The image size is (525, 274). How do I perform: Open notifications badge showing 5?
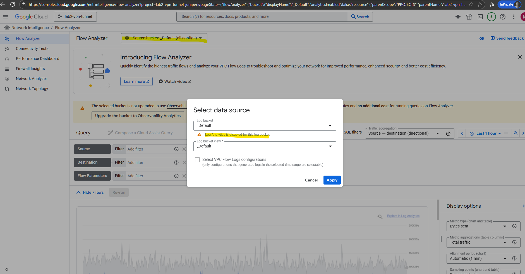(492, 17)
